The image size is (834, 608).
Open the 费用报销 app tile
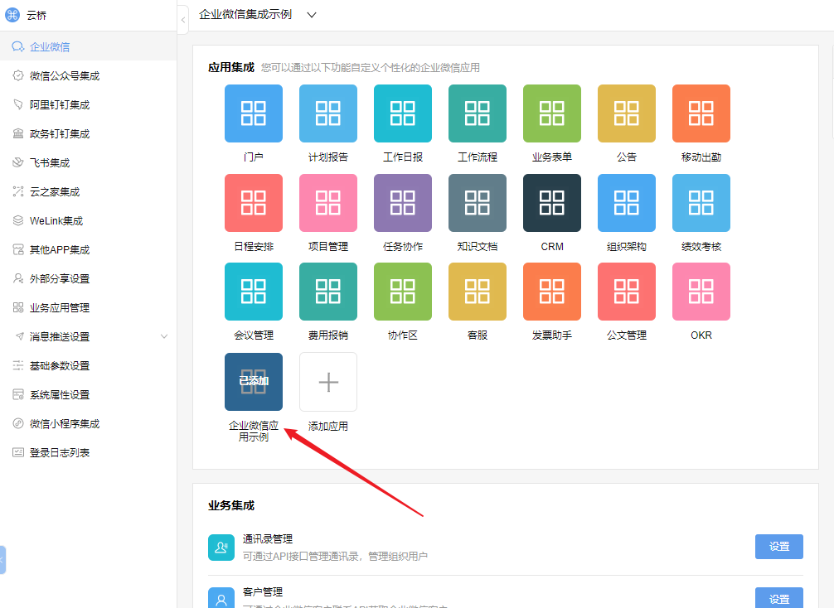click(x=328, y=292)
